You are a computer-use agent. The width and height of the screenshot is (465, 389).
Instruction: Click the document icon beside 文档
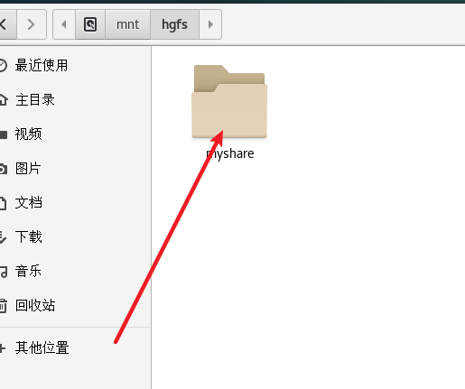pyautogui.click(x=3, y=203)
